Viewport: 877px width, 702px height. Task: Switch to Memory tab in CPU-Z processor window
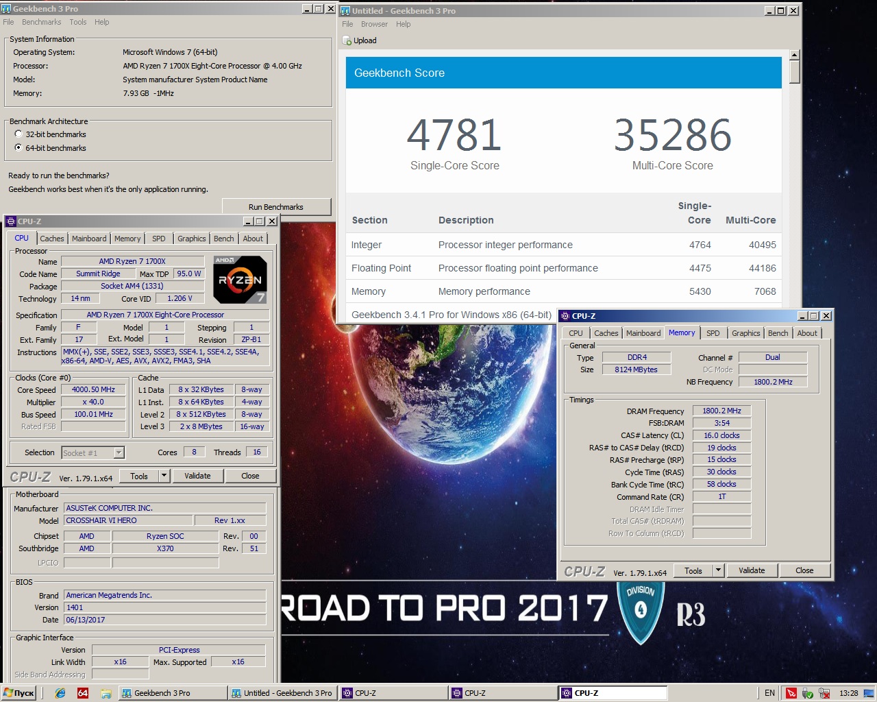pos(127,239)
